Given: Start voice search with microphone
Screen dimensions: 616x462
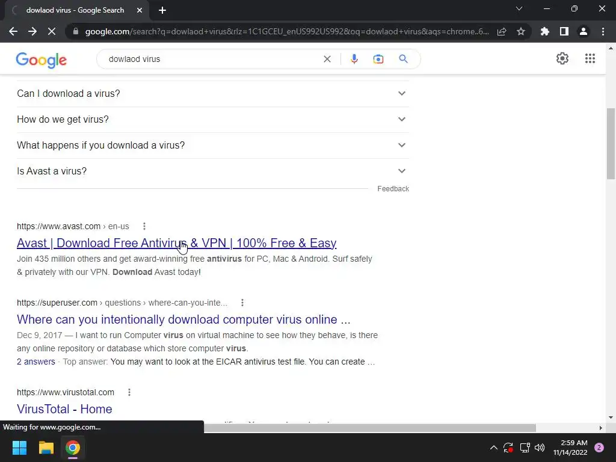Looking at the screenshot, I should pyautogui.click(x=354, y=59).
